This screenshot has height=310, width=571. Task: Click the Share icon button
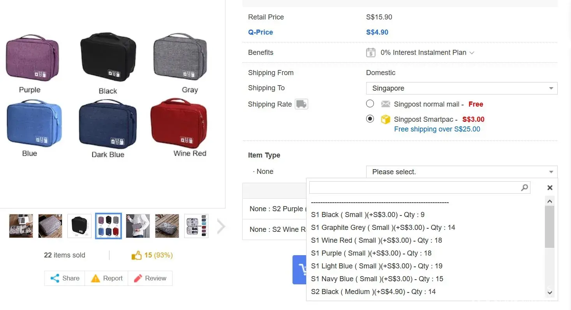click(55, 278)
